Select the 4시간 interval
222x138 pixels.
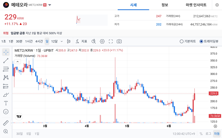(39, 41)
